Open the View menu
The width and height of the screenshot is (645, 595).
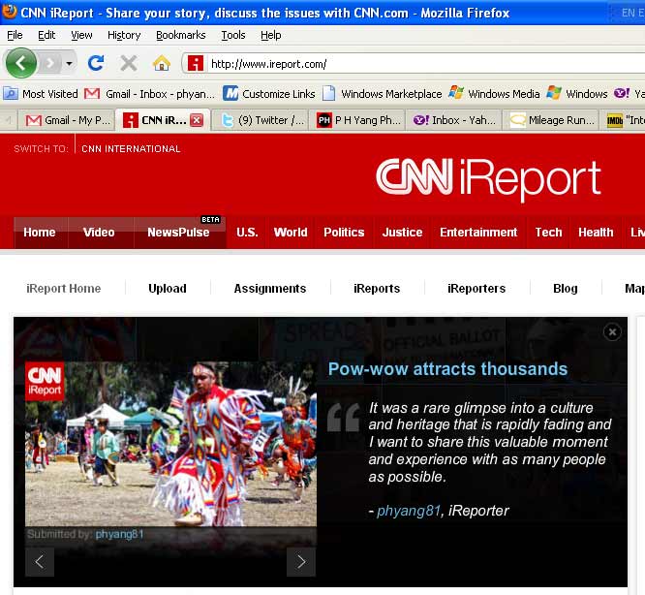pyautogui.click(x=81, y=36)
